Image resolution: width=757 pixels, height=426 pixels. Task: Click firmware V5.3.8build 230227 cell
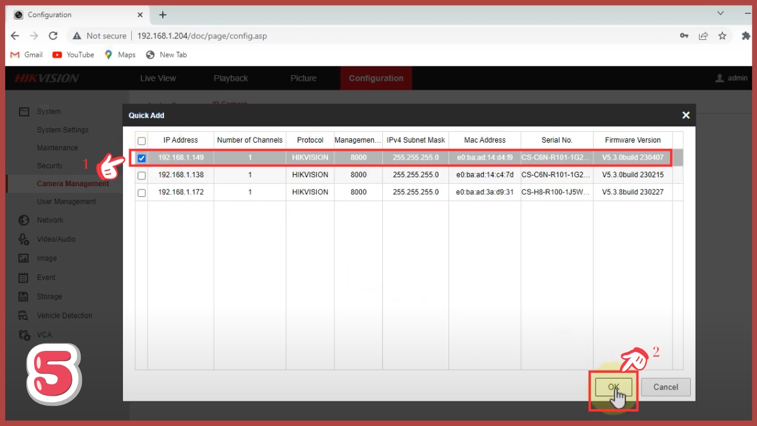click(633, 192)
